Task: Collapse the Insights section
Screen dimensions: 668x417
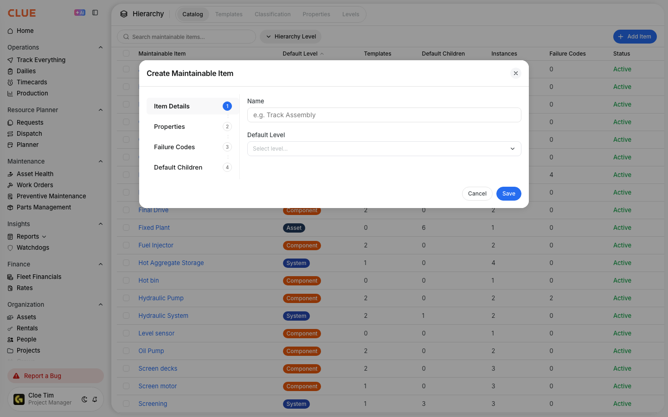Action: [101, 224]
